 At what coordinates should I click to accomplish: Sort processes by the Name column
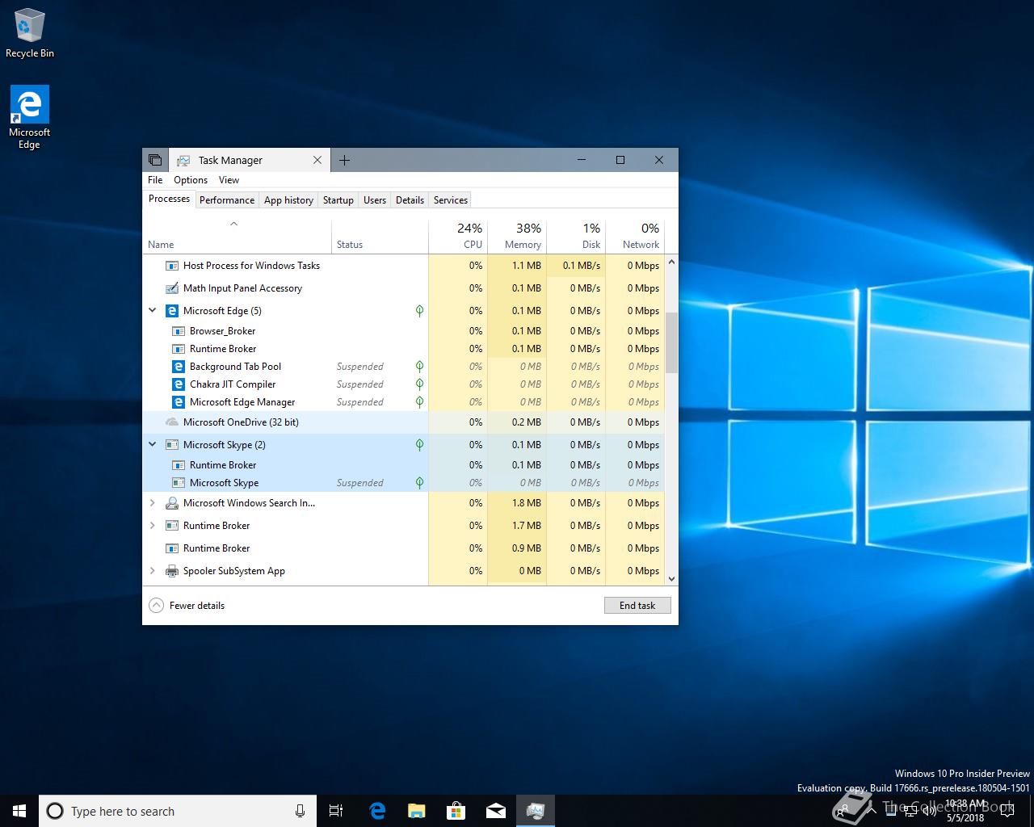coord(237,236)
